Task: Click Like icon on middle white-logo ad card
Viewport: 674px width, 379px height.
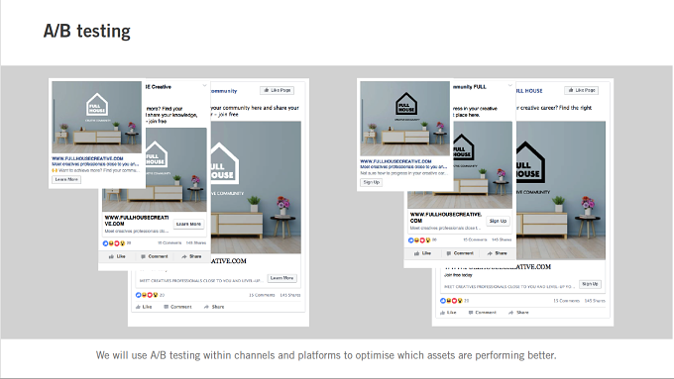Action: pos(111,256)
